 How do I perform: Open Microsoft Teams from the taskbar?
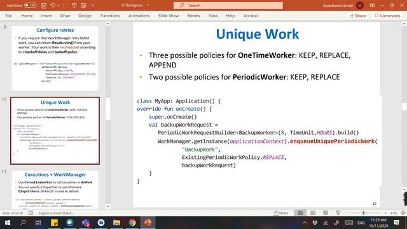click(85, 223)
